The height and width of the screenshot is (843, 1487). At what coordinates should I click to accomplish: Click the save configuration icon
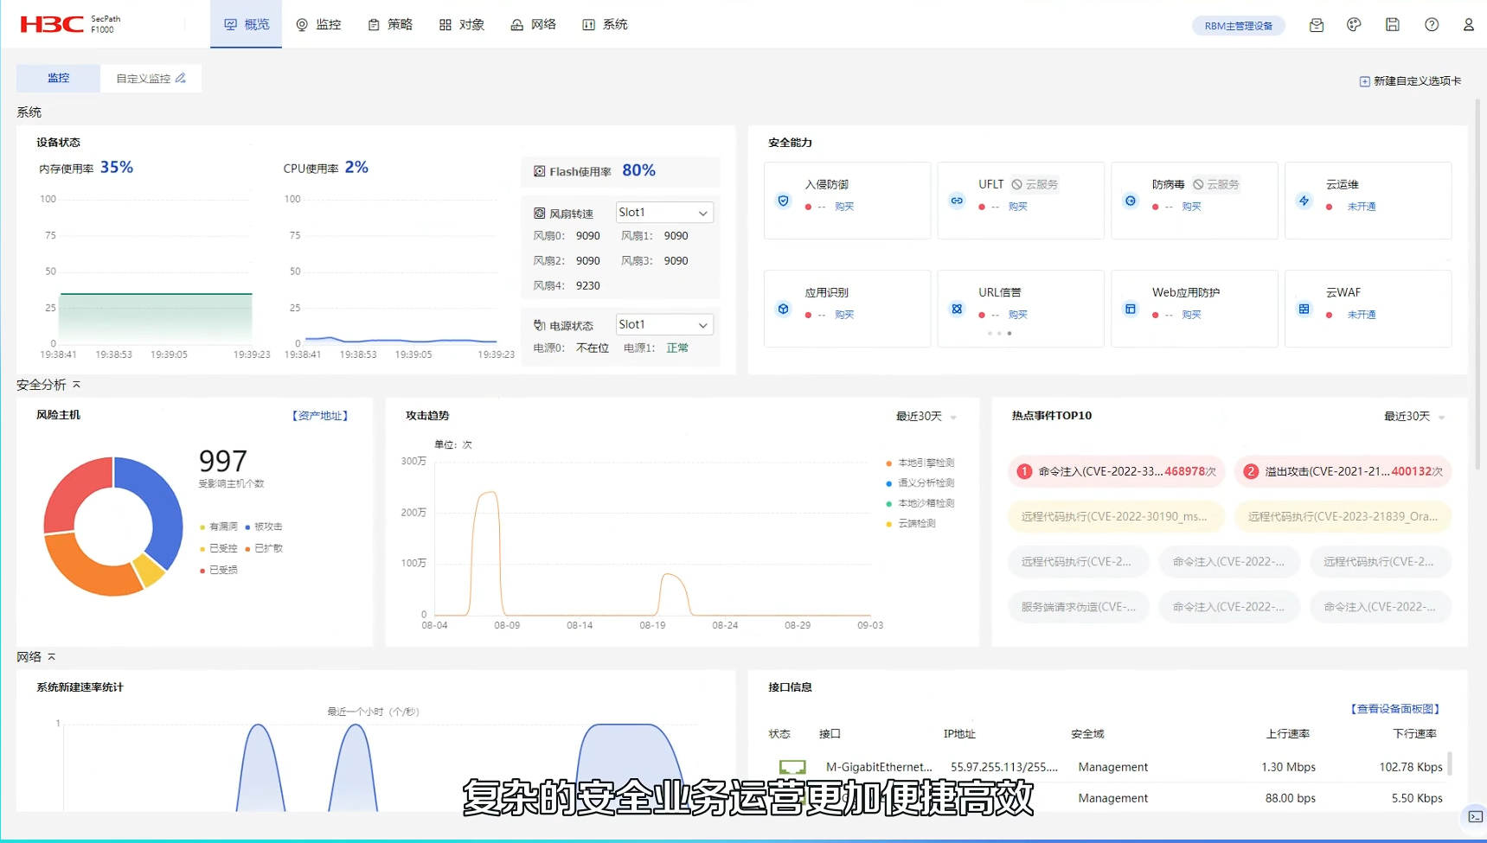[x=1392, y=25]
